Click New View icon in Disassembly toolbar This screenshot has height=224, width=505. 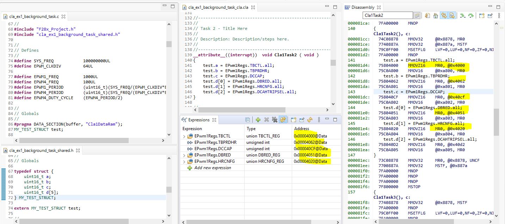pos(482,15)
